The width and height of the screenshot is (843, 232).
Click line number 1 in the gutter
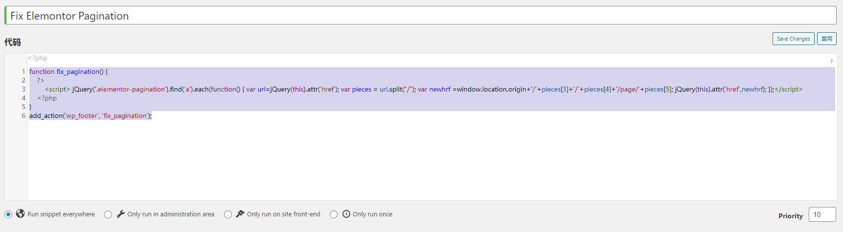(23, 71)
